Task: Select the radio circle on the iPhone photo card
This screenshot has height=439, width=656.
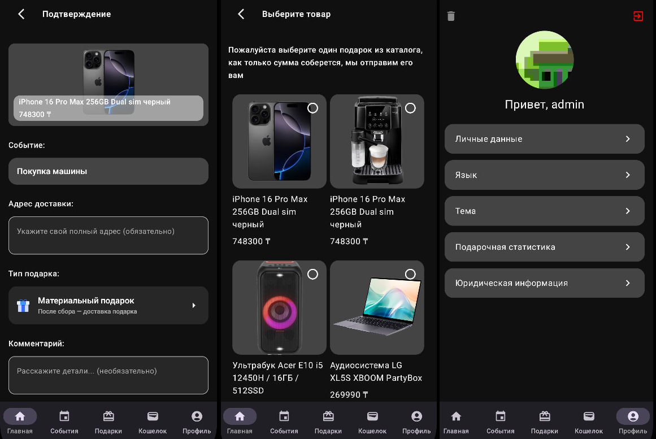Action: pos(312,108)
